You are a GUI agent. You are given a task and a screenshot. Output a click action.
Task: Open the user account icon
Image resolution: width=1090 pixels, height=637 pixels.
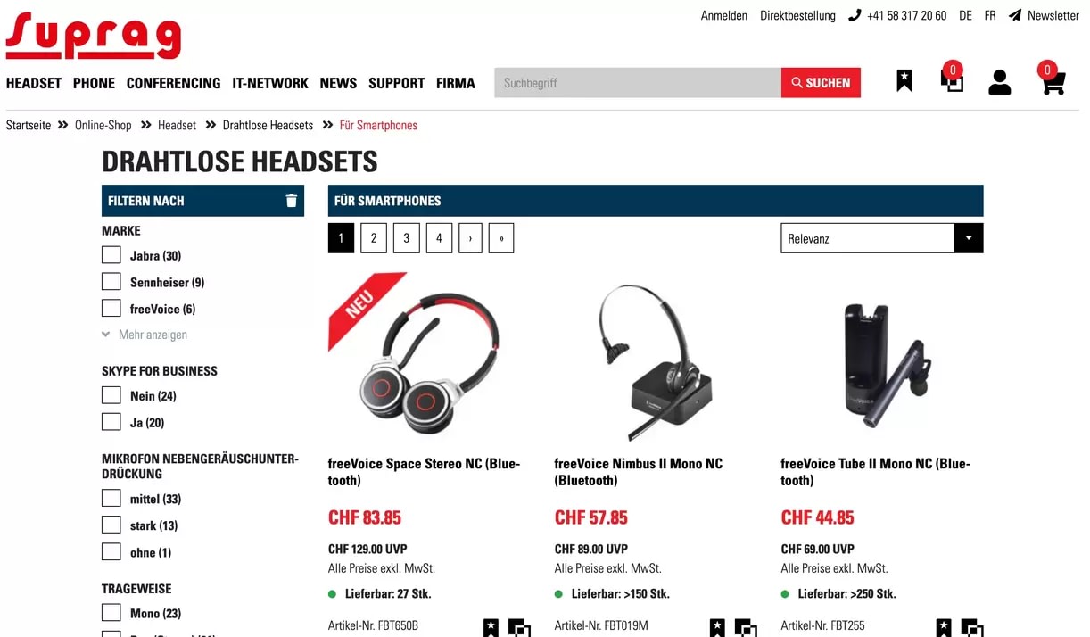pyautogui.click(x=1000, y=82)
